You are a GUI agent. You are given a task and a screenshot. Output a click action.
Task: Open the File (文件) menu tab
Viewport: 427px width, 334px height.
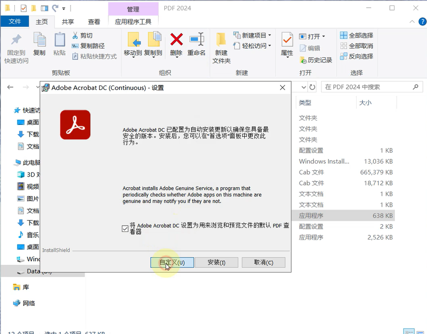pyautogui.click(x=15, y=21)
